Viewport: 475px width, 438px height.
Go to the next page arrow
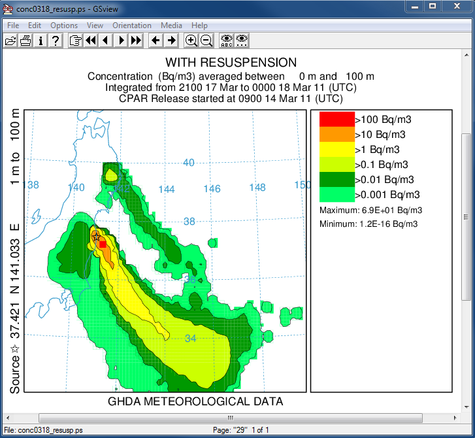pyautogui.click(x=121, y=41)
